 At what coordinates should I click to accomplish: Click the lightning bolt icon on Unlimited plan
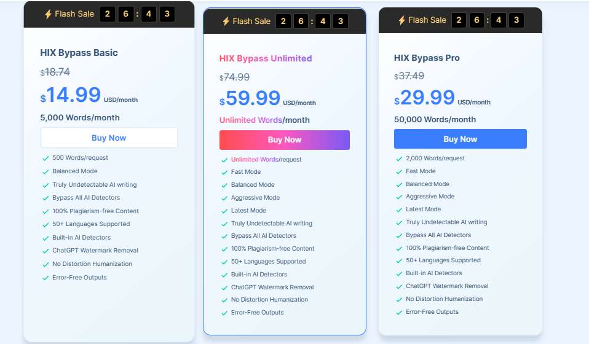click(226, 21)
